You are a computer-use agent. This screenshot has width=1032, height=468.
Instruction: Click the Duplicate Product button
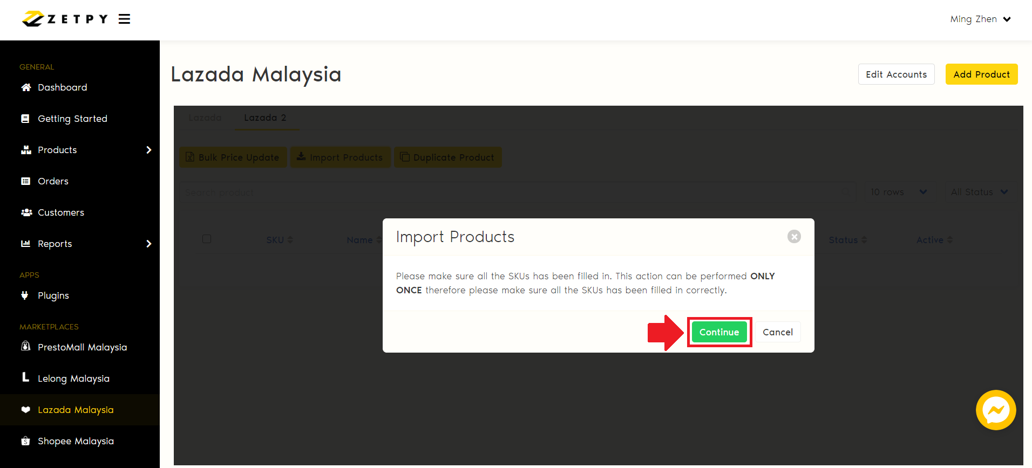(x=447, y=157)
